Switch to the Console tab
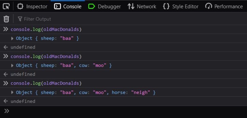This screenshot has height=118, width=247. coord(68,6)
